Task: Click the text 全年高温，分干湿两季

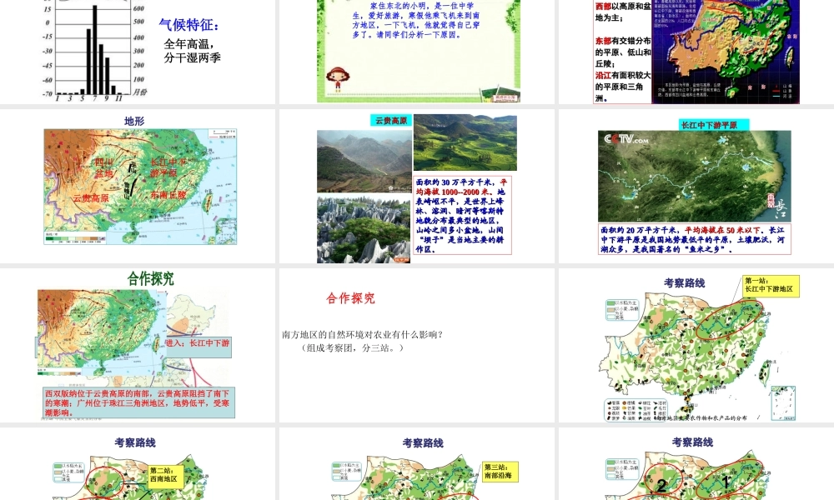Action: coord(192,51)
